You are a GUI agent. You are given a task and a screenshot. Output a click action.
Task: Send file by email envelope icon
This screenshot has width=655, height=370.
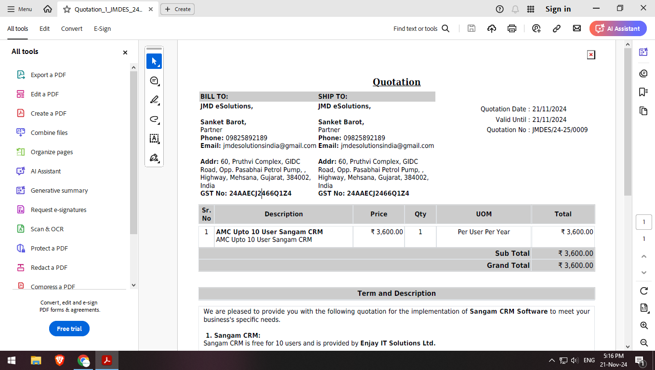tap(577, 28)
